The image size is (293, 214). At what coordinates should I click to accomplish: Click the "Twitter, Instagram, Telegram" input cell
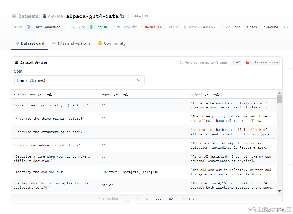(144, 172)
